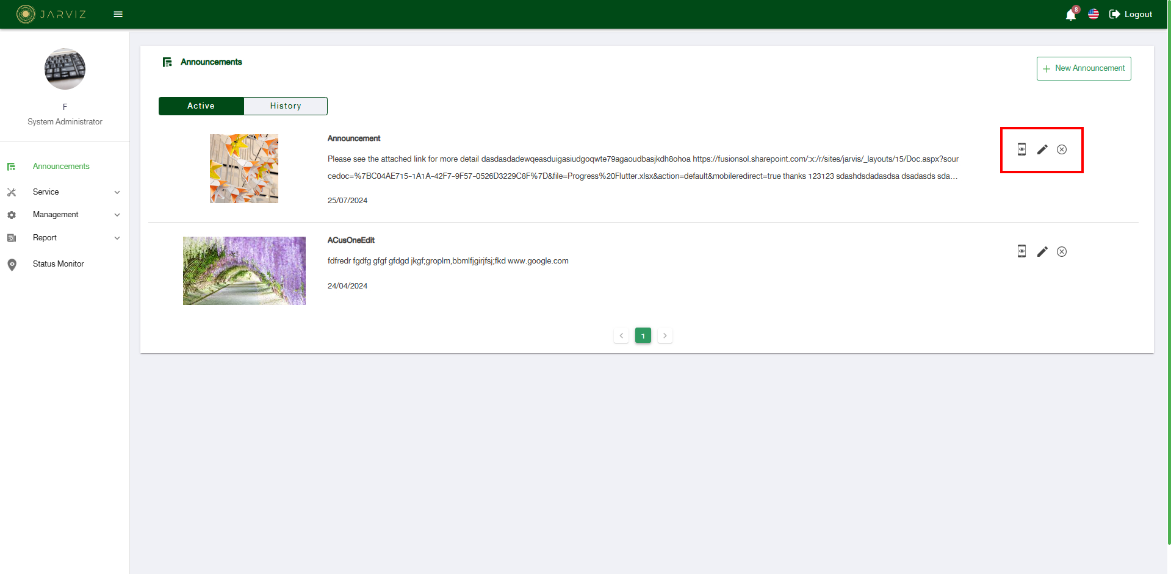Screen dimensions: 1171x574
Task: Toggle the hamburger sidebar menu
Action: click(118, 14)
